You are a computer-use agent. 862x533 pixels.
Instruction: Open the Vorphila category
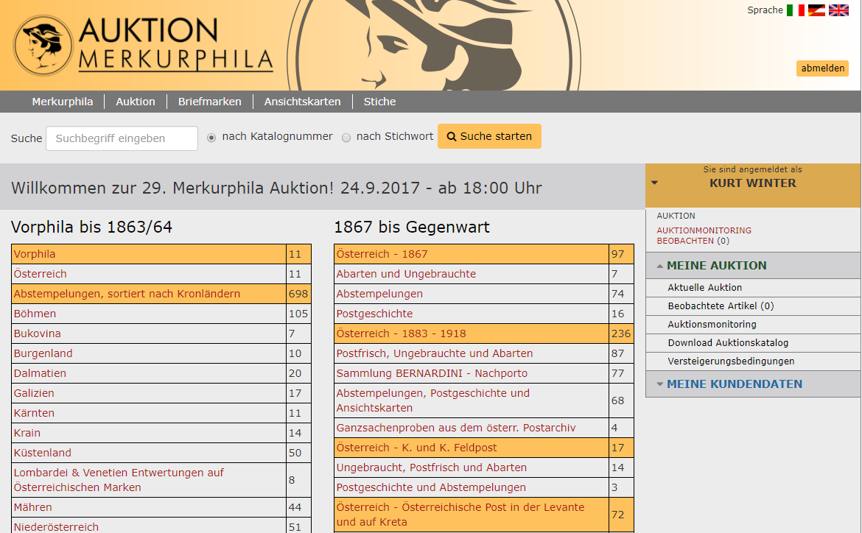click(35, 255)
